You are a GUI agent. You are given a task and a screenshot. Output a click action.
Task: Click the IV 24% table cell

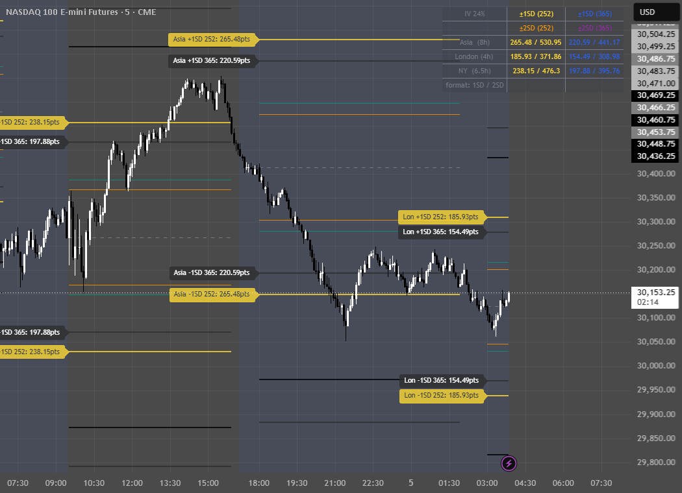pyautogui.click(x=475, y=14)
